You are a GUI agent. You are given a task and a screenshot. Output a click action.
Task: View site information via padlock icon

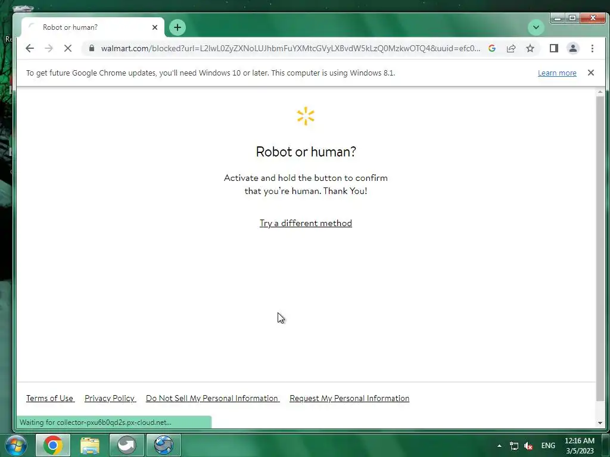92,48
